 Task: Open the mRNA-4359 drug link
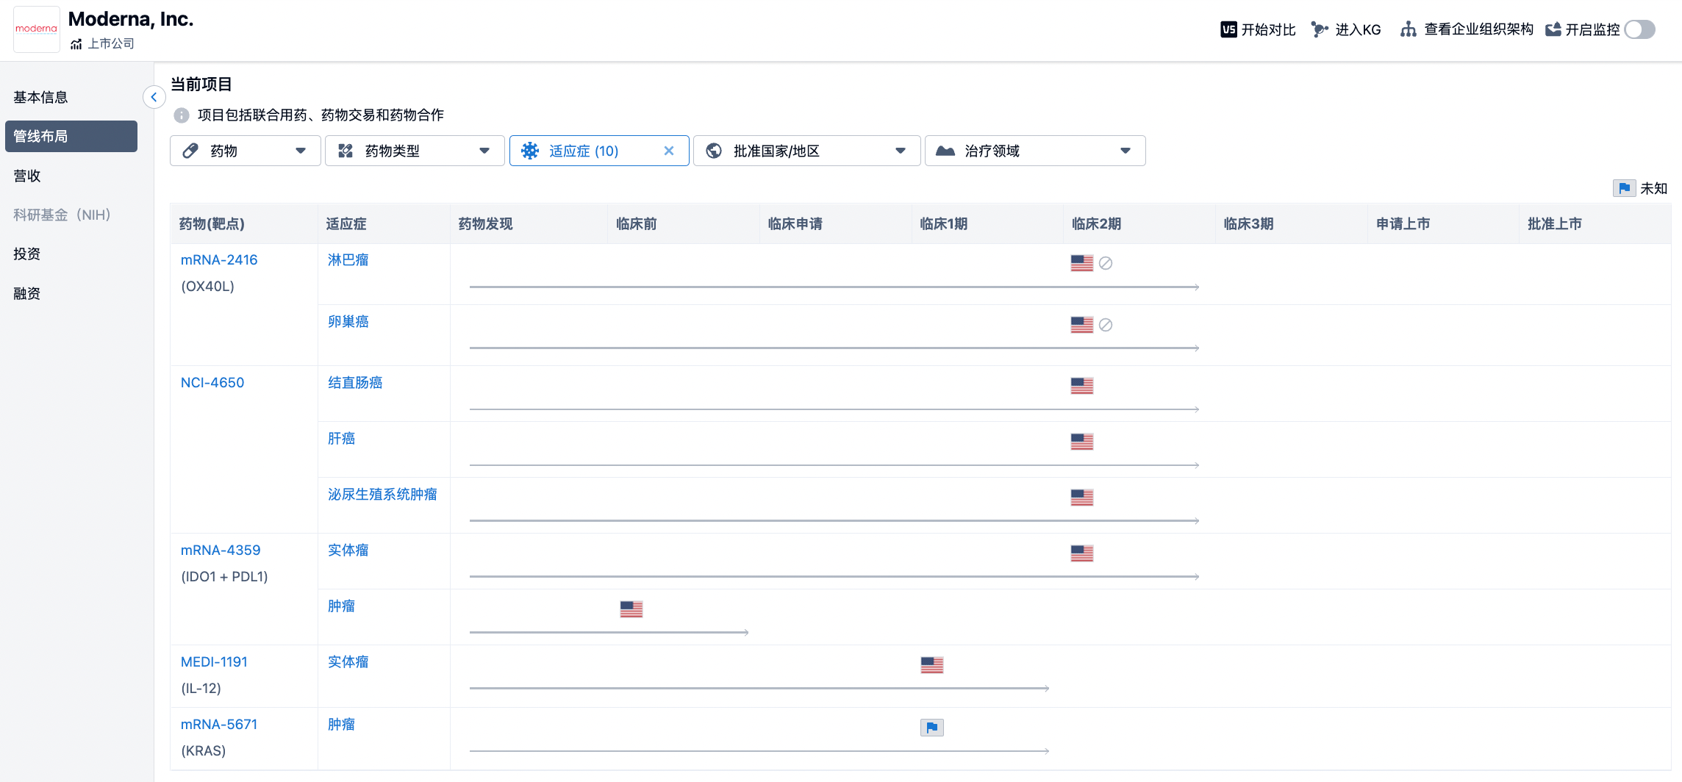pyautogui.click(x=221, y=550)
